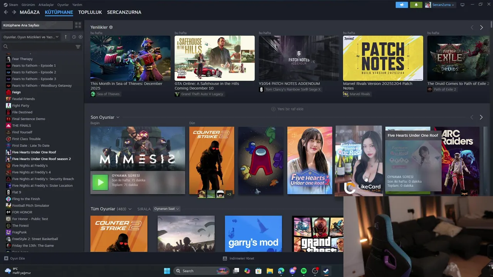Go forward with the right navigation arrow
Image resolution: width=493 pixels, height=277 pixels.
pyautogui.click(x=14, y=12)
